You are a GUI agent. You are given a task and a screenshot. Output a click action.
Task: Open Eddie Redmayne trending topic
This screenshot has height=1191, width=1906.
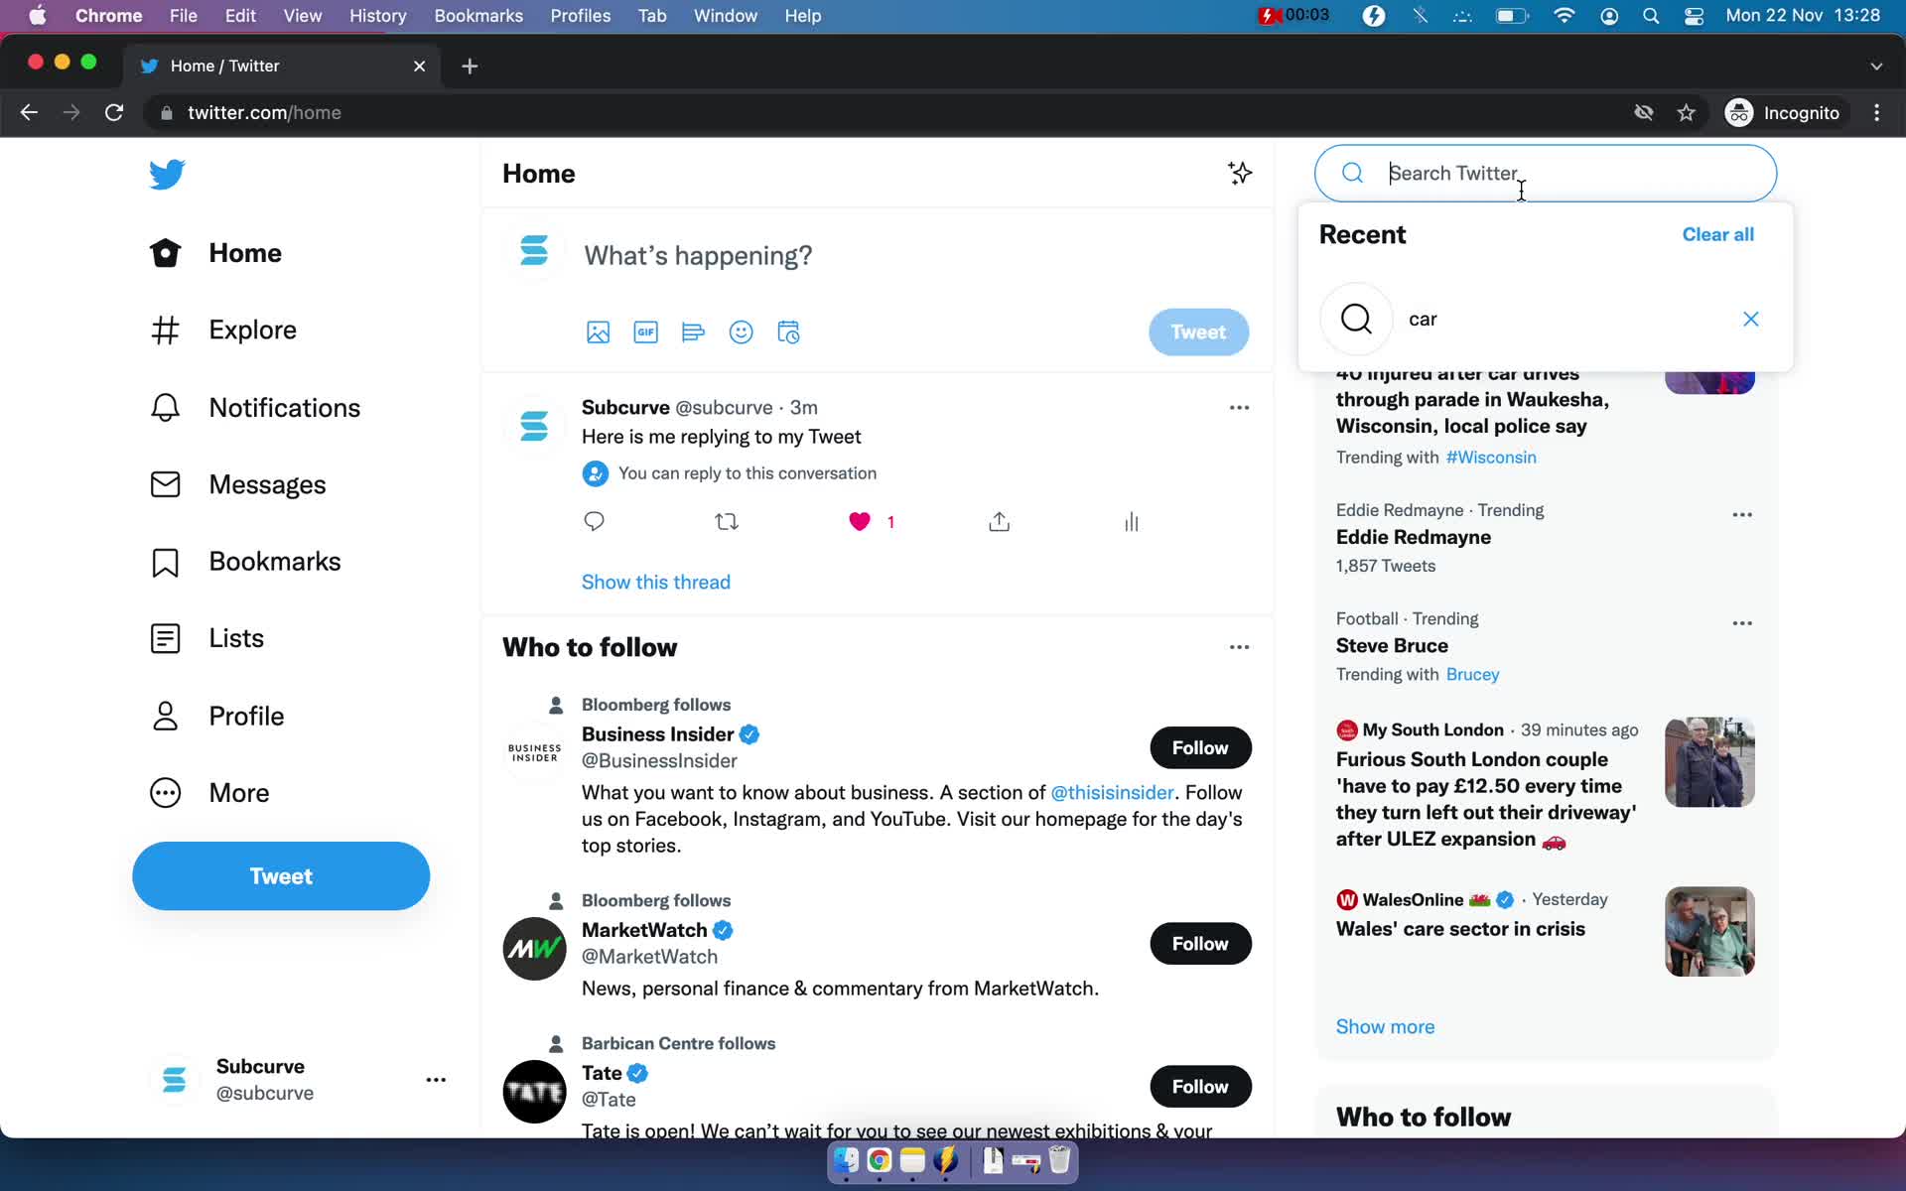[1413, 538]
